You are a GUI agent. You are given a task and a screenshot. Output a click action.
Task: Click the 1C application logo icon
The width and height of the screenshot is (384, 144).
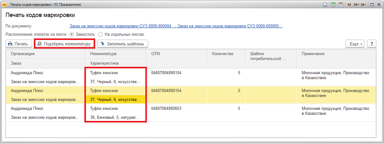point(4,5)
